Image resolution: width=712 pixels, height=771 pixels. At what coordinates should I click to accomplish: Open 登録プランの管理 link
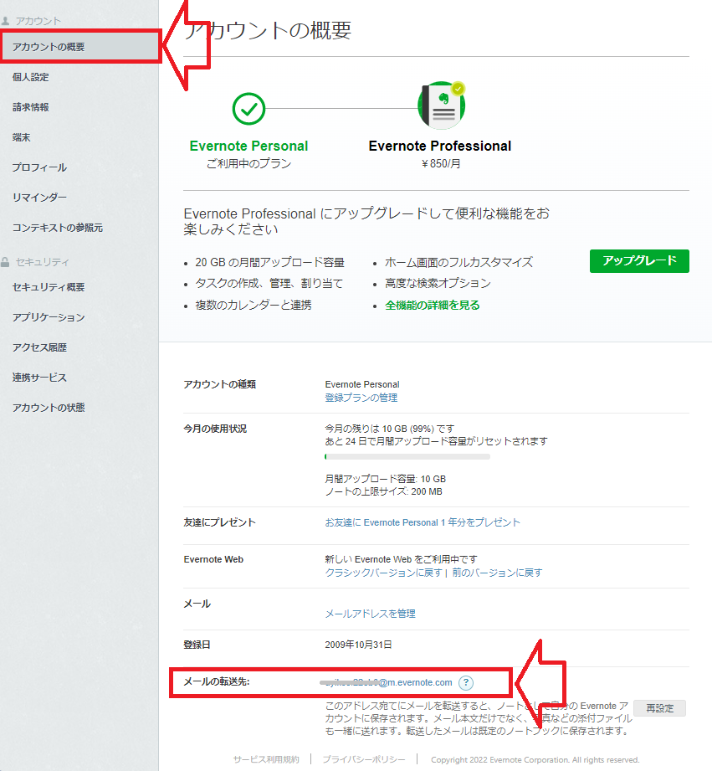pos(361,398)
